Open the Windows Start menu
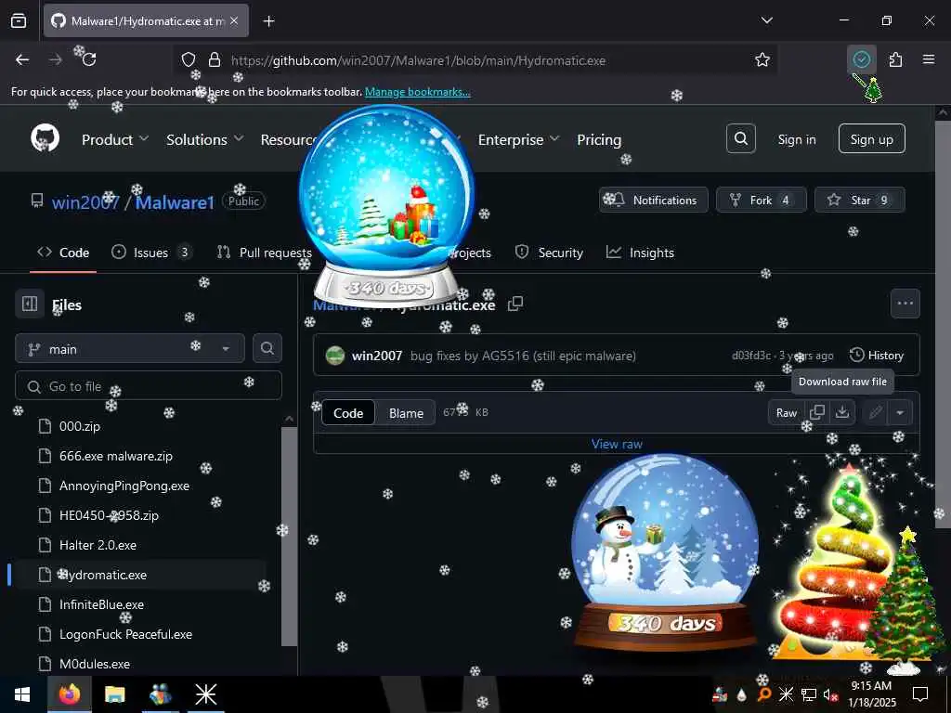This screenshot has height=713, width=951. (x=22, y=694)
